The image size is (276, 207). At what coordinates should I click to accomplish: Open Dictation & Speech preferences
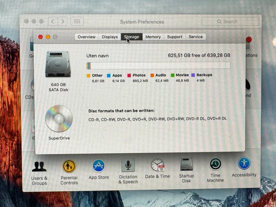tap(128, 171)
